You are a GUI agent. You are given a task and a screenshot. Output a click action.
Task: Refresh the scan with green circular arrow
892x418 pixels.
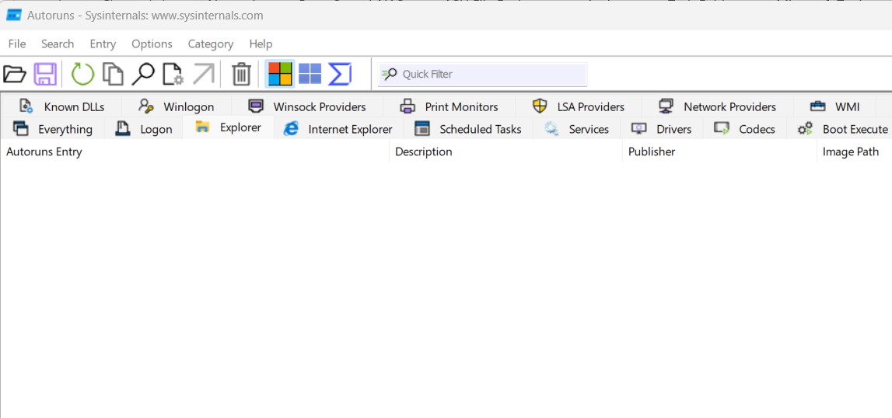point(82,74)
